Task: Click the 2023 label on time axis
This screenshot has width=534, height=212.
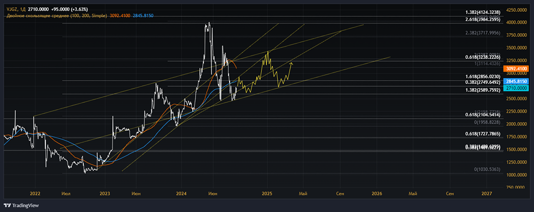Action: pos(105,193)
